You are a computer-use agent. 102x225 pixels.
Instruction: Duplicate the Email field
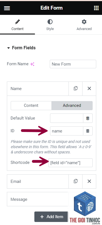pos(76,181)
